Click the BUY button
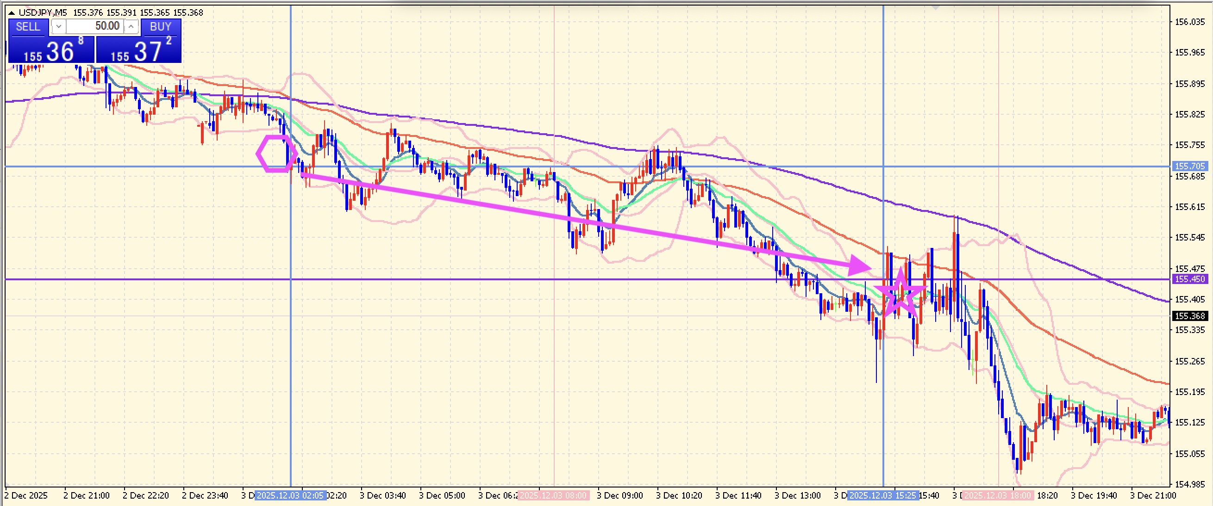 pyautogui.click(x=160, y=27)
